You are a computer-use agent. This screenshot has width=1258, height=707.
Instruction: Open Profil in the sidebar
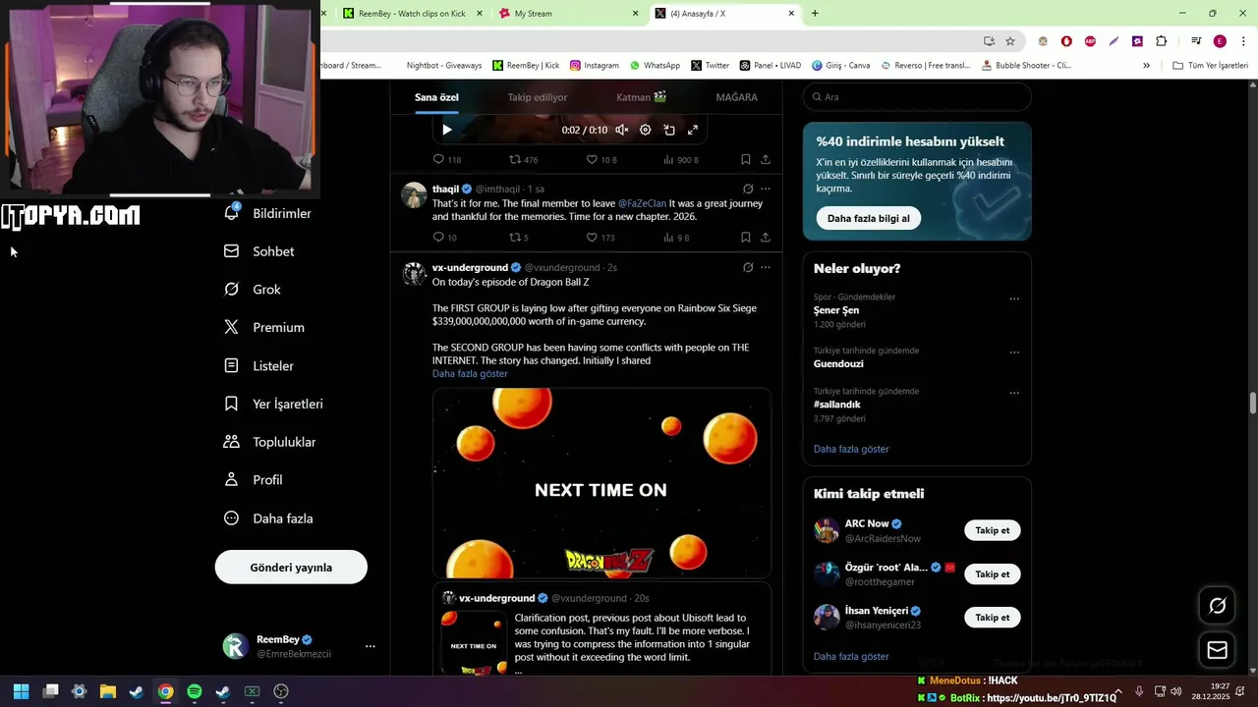coord(254,480)
